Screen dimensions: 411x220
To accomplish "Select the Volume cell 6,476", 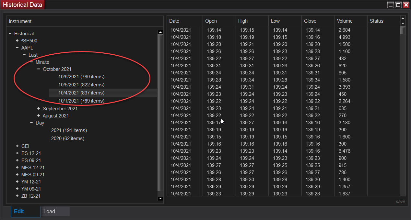I will point(344,151).
